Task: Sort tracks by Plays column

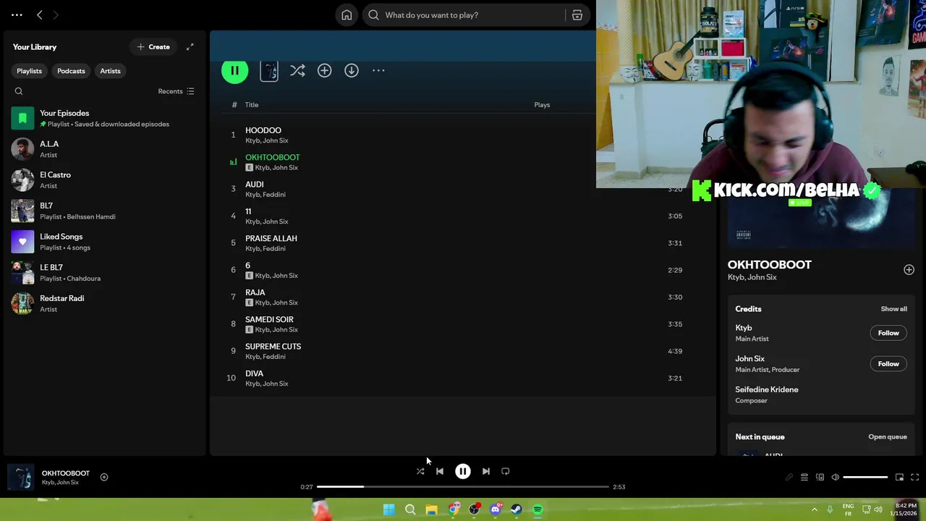Action: pyautogui.click(x=542, y=105)
